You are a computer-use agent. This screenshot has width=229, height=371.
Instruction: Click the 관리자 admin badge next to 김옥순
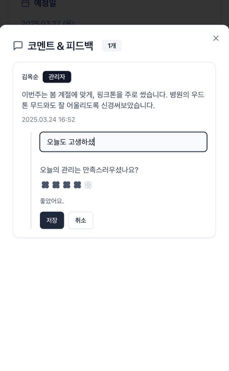(x=57, y=77)
